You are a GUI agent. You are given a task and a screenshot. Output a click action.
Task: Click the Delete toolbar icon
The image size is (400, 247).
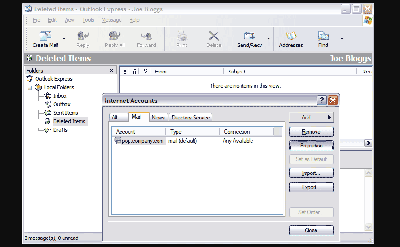pyautogui.click(x=214, y=36)
